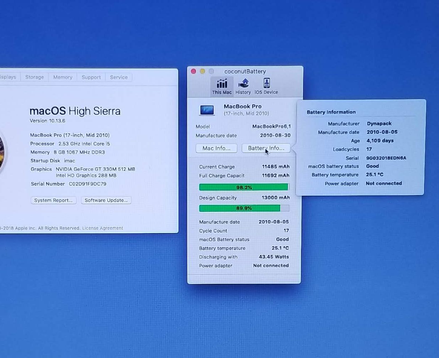Switch to the iOS Device view

266,87
